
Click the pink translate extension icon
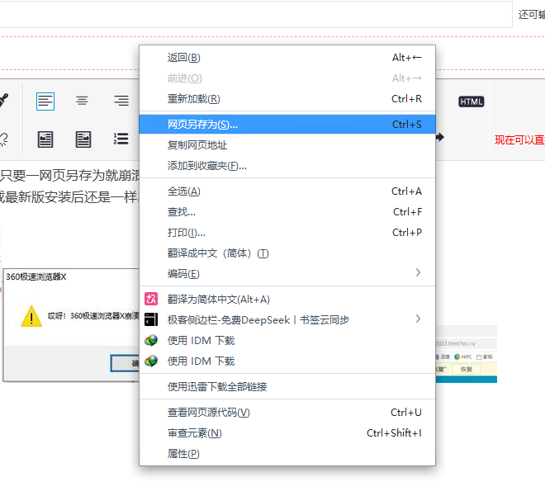[151, 299]
